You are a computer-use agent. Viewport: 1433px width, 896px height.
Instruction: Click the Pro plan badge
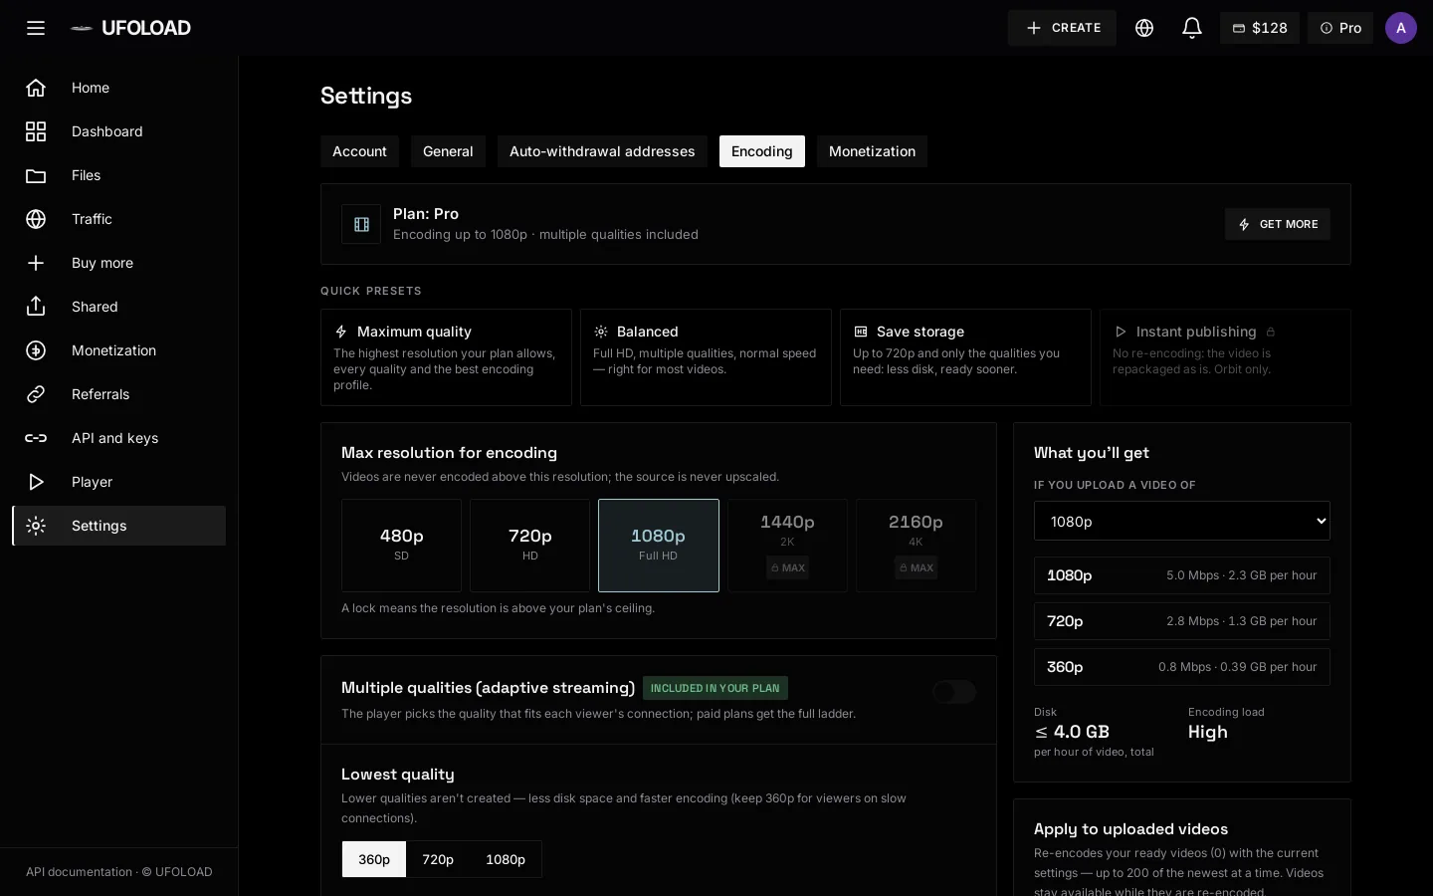pyautogui.click(x=1340, y=28)
